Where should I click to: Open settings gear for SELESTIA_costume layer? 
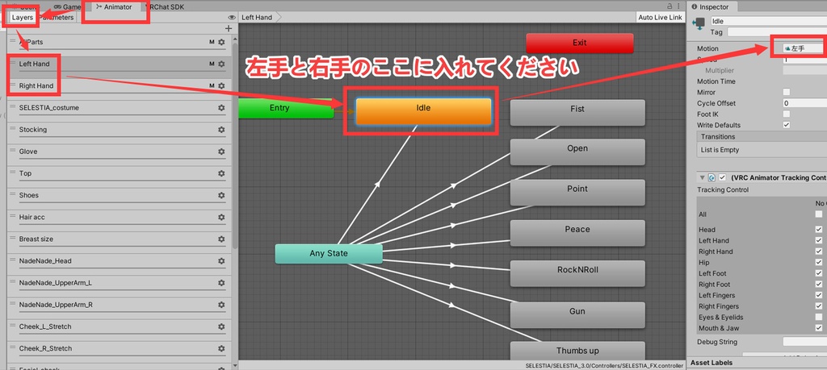[x=221, y=107]
